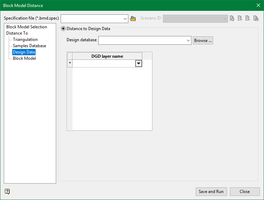Viewport: 264px width, 200px height.
Task: Click the Save and Run button
Action: [211, 192]
